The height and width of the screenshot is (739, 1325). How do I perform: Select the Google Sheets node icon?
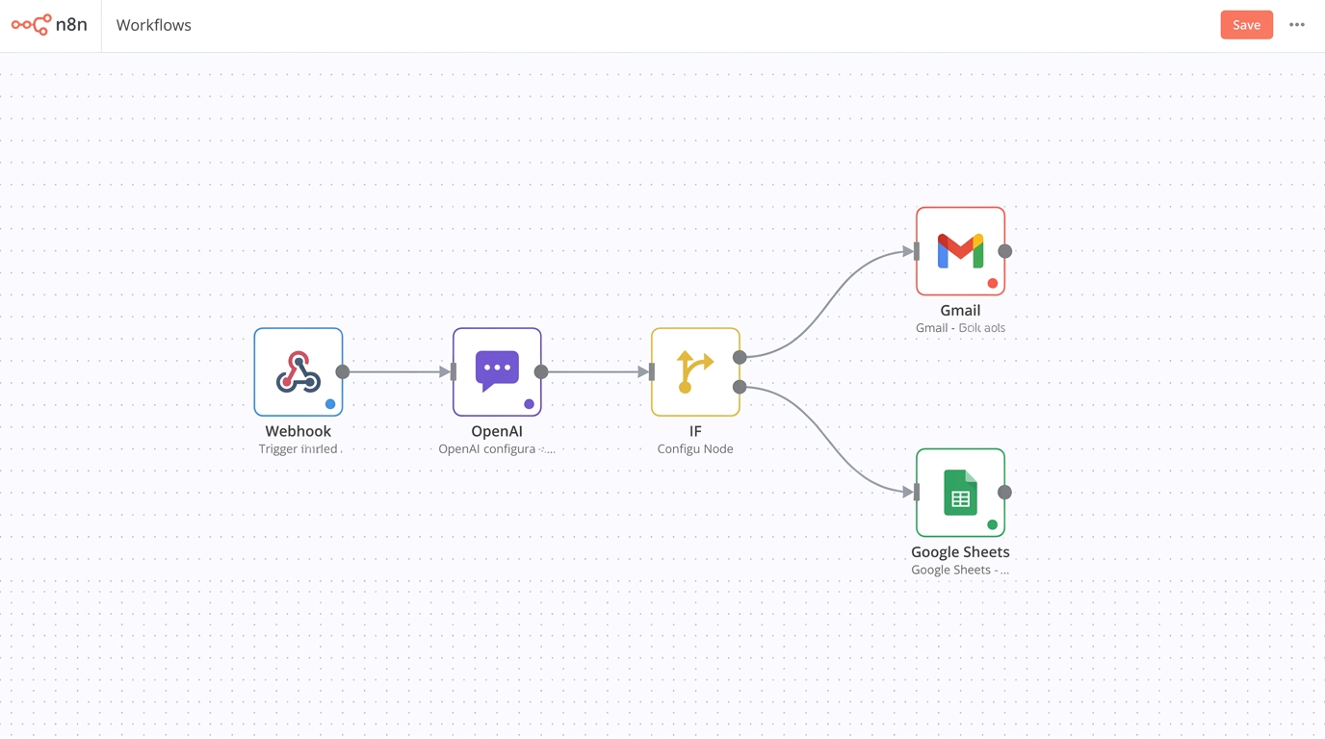tap(960, 493)
